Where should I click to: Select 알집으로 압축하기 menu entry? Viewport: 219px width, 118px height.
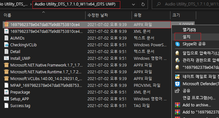pyautogui.click(x=201, y=53)
